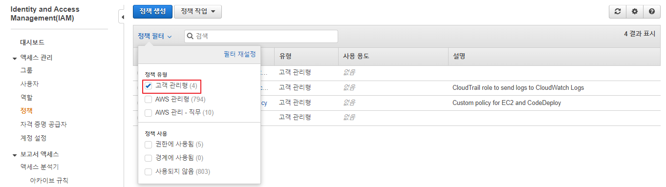Click the Custom policy row's policy name link
The image size is (666, 187).
(264, 103)
